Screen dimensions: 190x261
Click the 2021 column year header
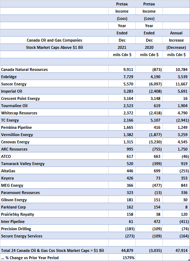pyautogui.click(x=122, y=48)
